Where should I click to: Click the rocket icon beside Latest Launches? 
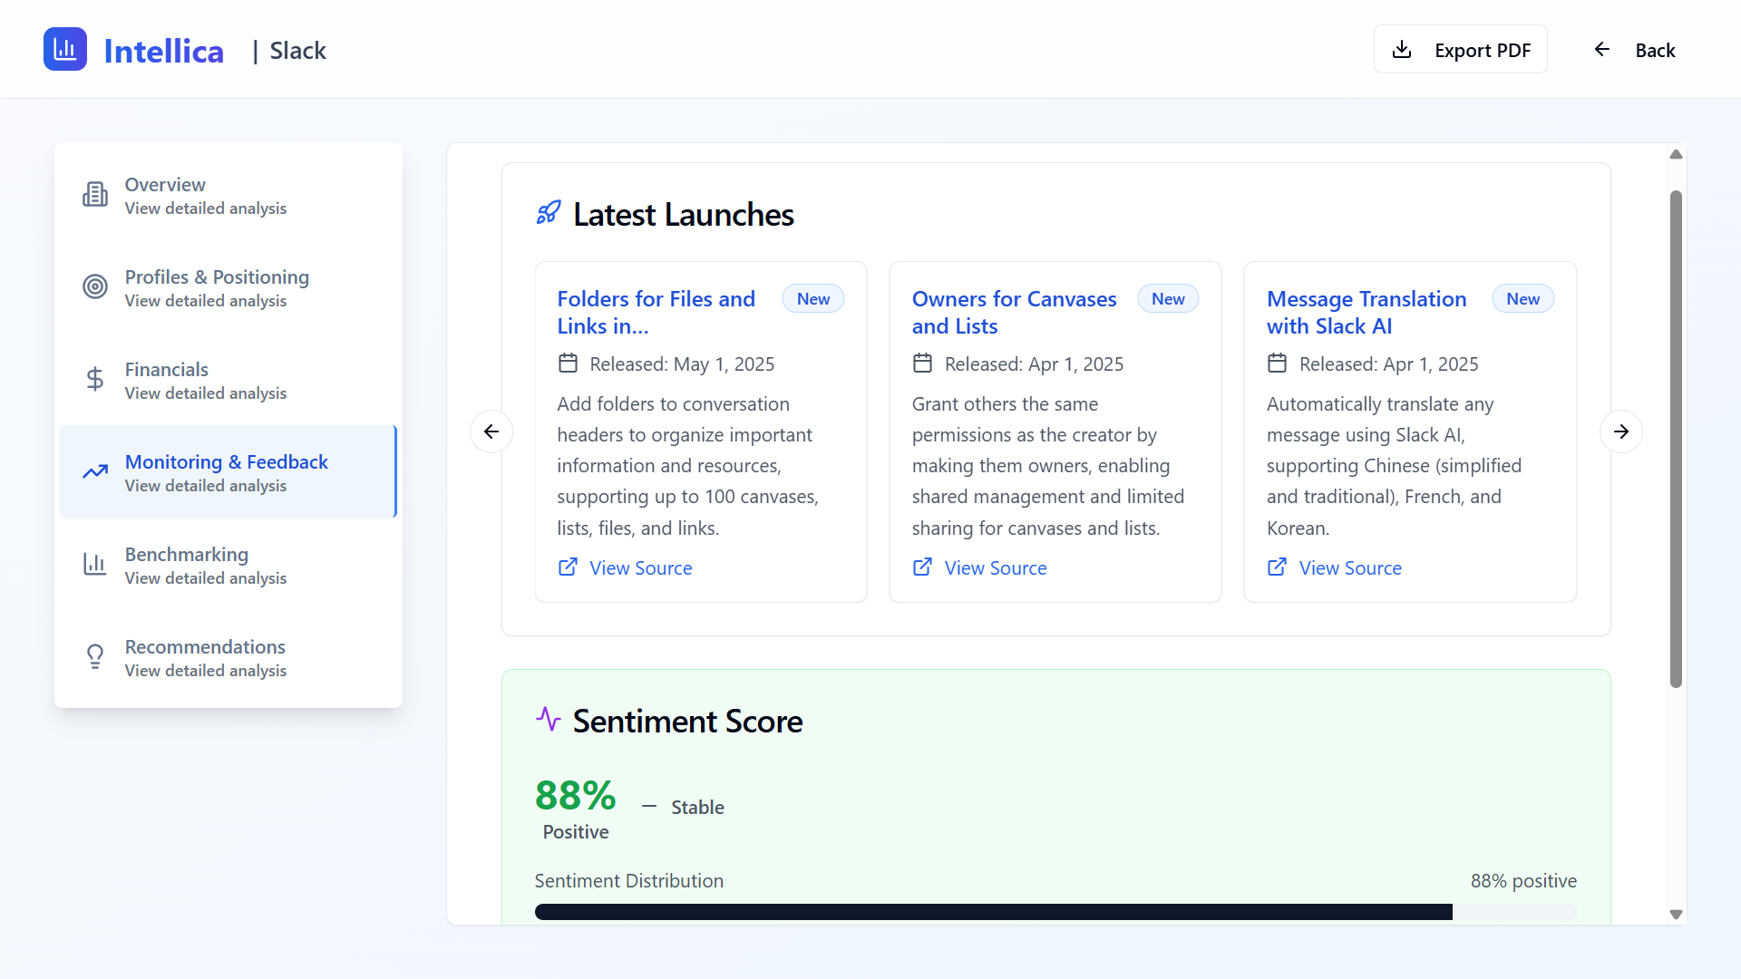(549, 213)
